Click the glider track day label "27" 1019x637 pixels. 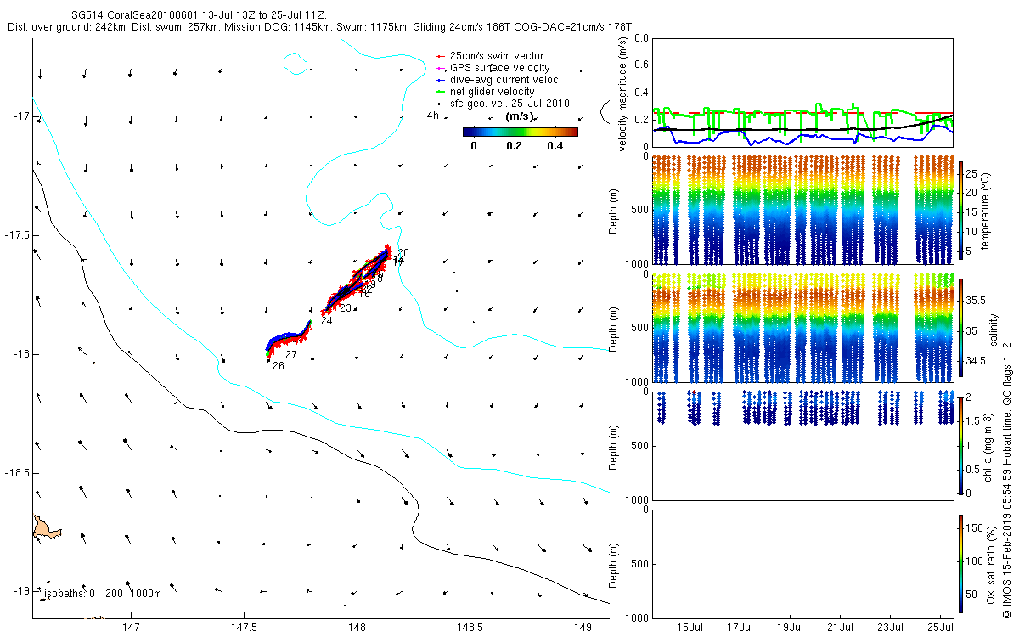coord(290,355)
